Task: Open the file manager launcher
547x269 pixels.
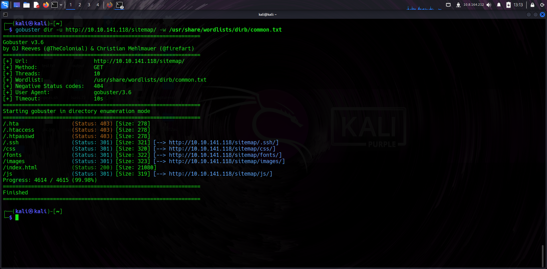Action: click(x=26, y=5)
